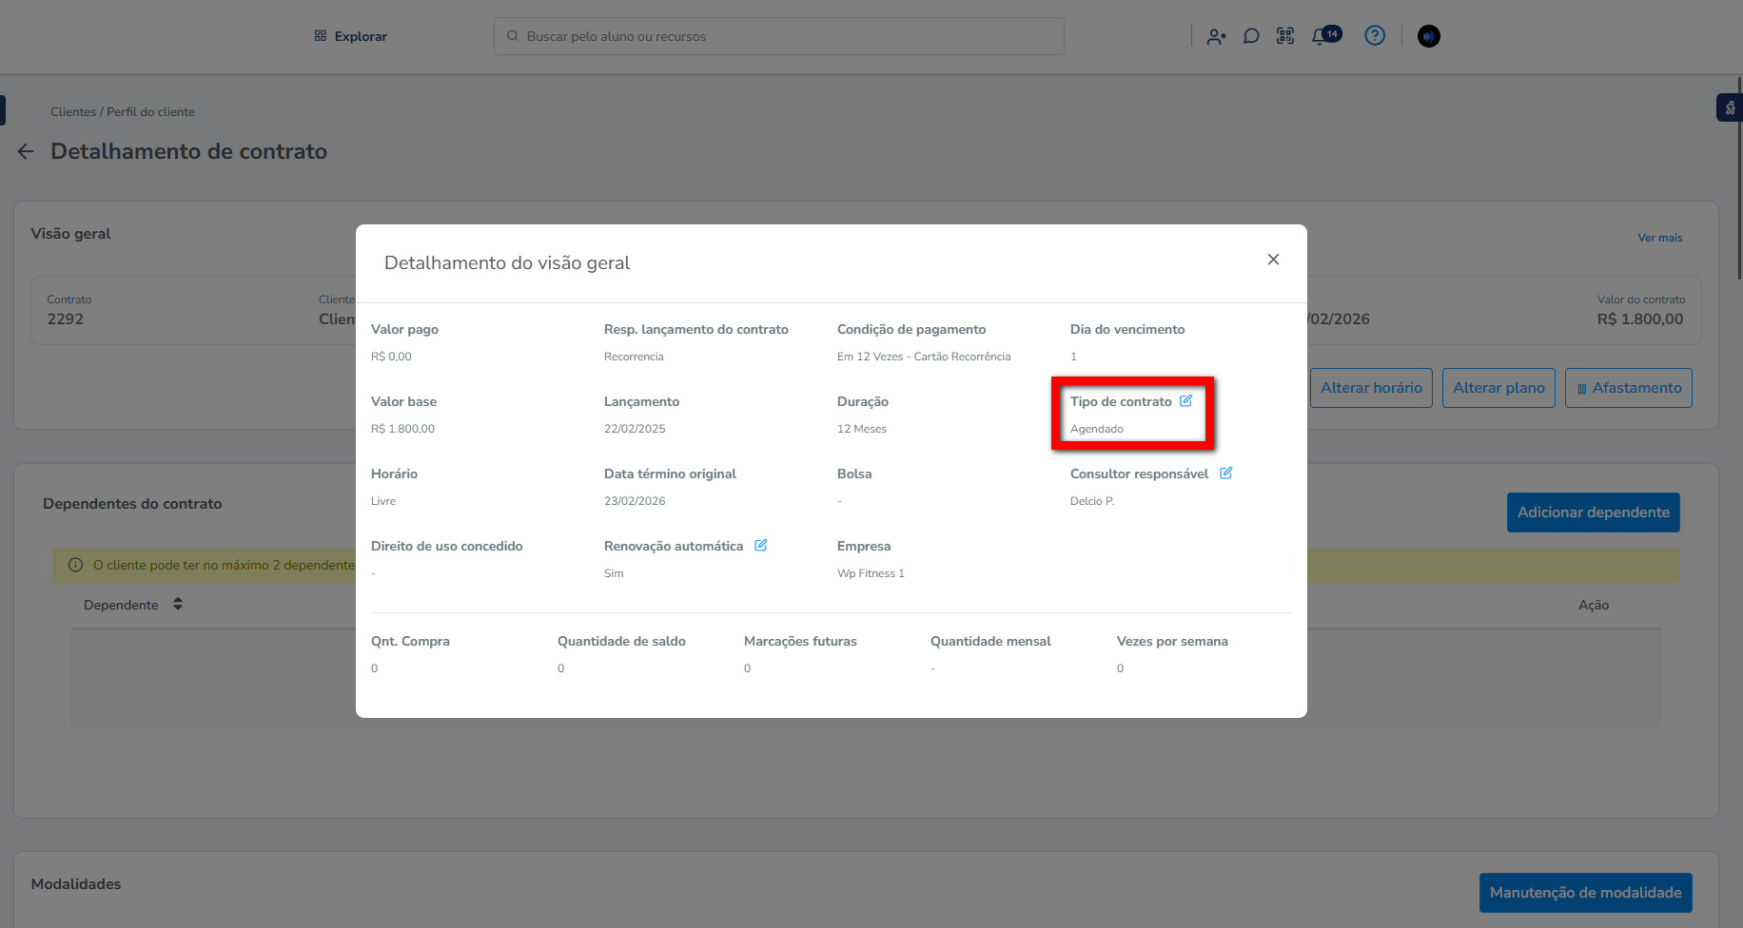Open the QR code scanner icon

1285,36
